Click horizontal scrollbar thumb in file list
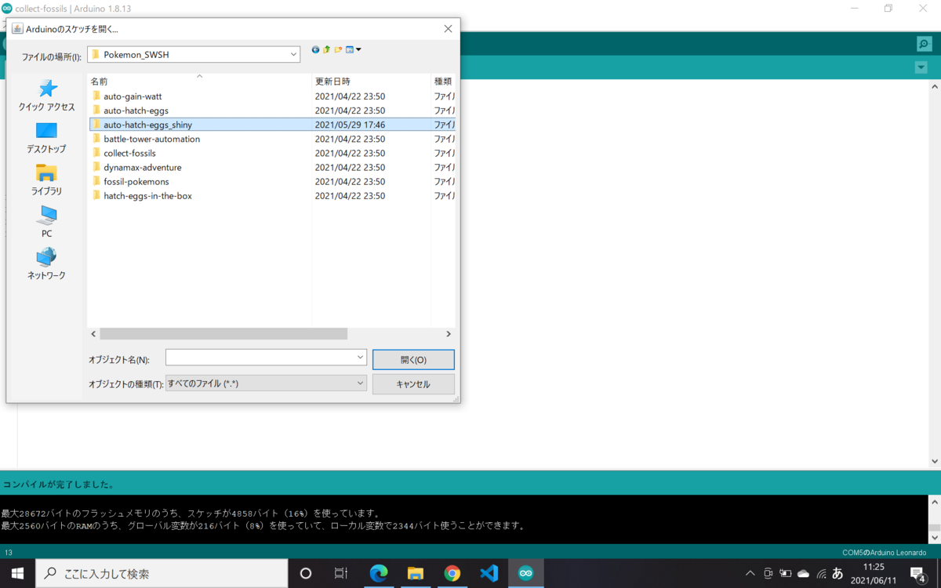The image size is (941, 588). pos(223,334)
